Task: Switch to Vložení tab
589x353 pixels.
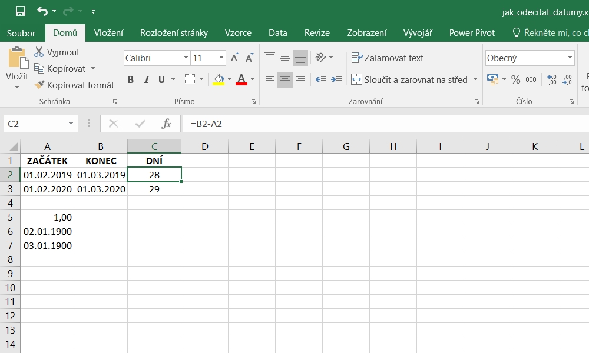Action: (x=108, y=33)
